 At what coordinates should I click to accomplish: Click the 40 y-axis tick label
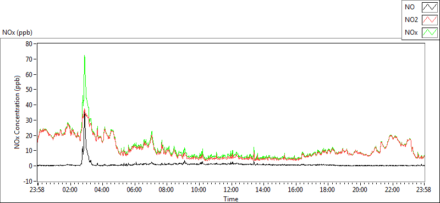(x=29, y=105)
